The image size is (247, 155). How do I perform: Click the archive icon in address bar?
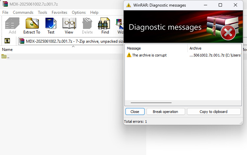(22, 41)
